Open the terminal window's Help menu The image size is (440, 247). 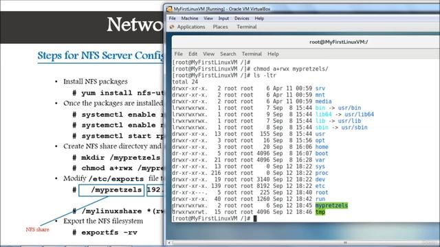point(273,54)
